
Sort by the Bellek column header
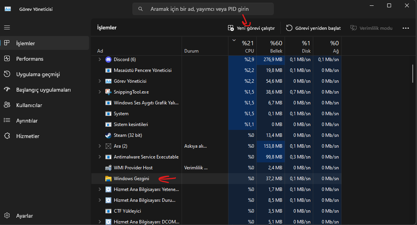(x=271, y=46)
